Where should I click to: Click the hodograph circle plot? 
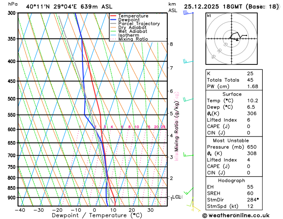(230, 38)
